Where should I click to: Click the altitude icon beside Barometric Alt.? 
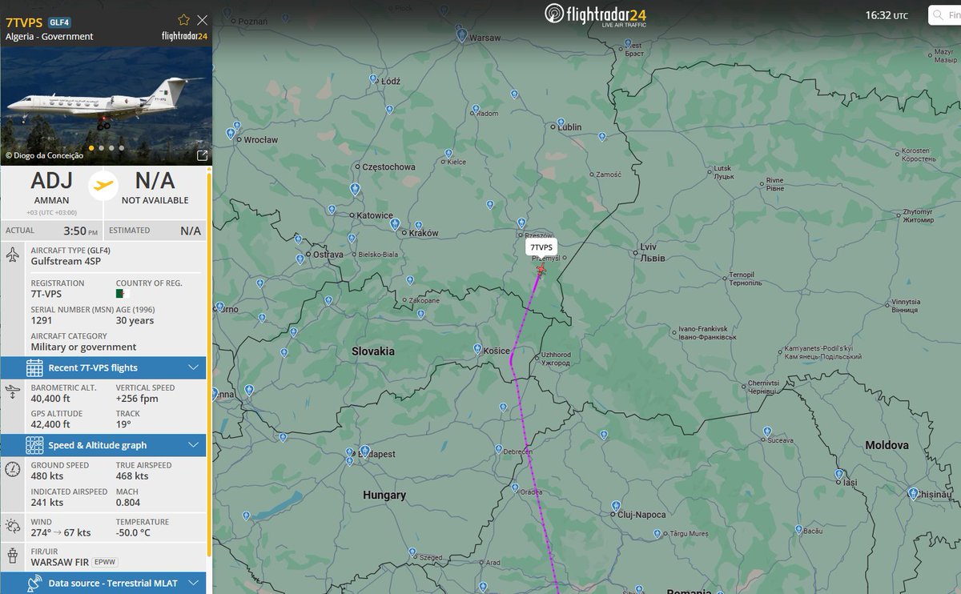pos(12,392)
